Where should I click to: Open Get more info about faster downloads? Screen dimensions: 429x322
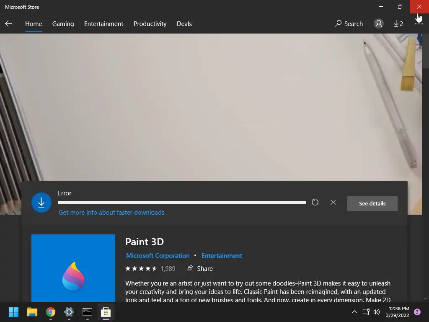point(111,213)
